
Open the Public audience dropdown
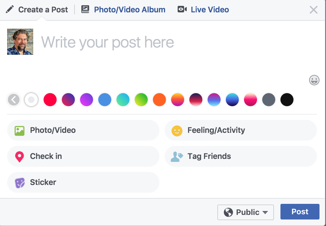point(246,212)
